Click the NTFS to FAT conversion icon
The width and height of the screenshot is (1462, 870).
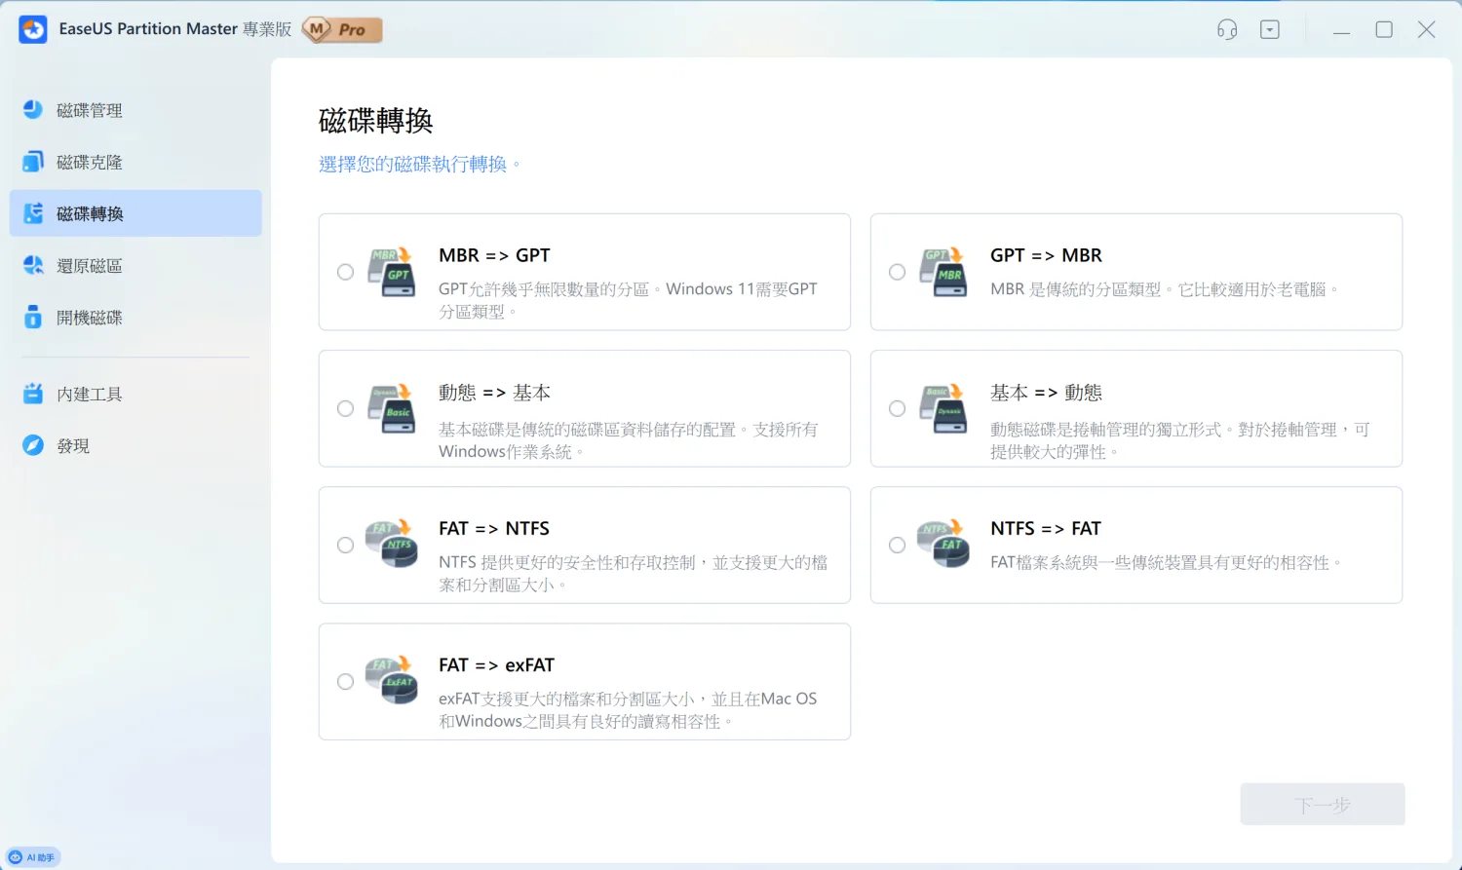coord(943,545)
